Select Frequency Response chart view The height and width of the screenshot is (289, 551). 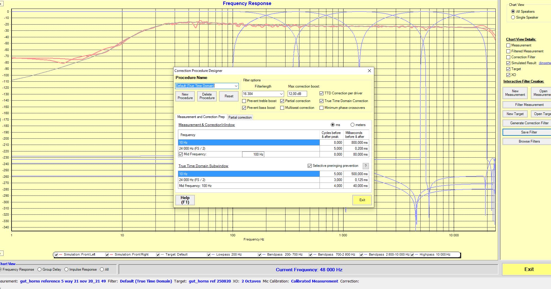[x=0, y=269]
